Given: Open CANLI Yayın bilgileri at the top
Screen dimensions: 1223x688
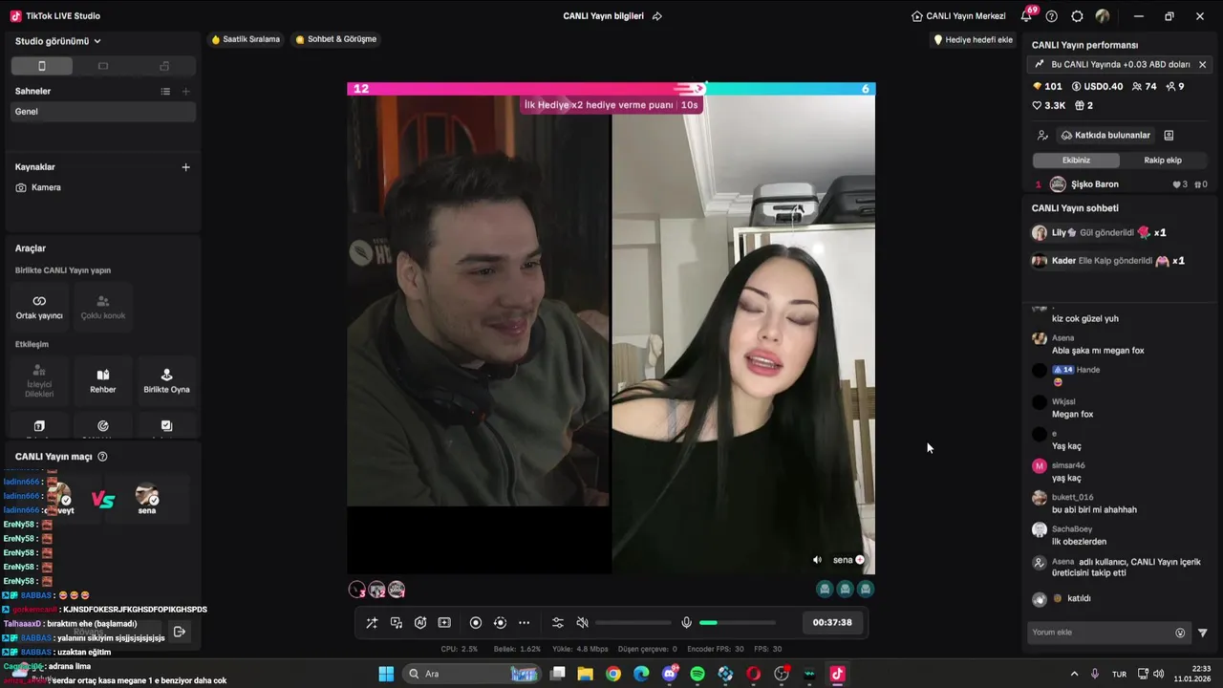Looking at the screenshot, I should pos(603,16).
